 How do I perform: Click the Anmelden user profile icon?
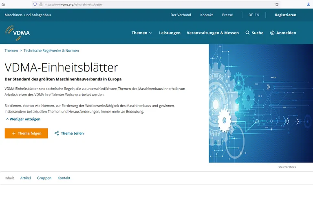[272, 33]
